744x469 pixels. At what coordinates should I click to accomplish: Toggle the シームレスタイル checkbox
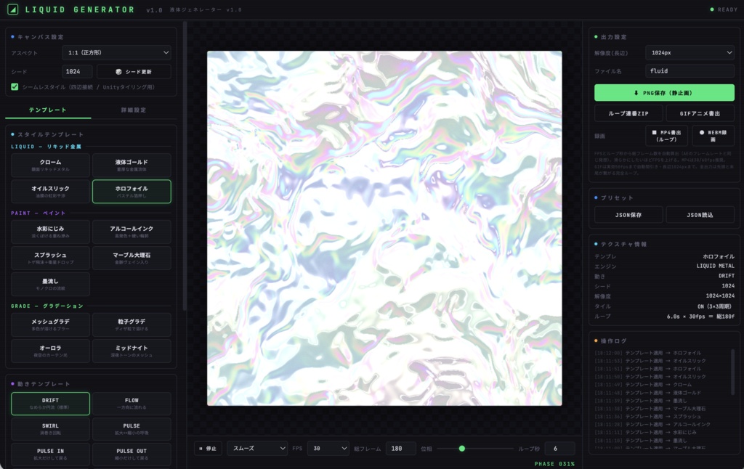point(15,87)
